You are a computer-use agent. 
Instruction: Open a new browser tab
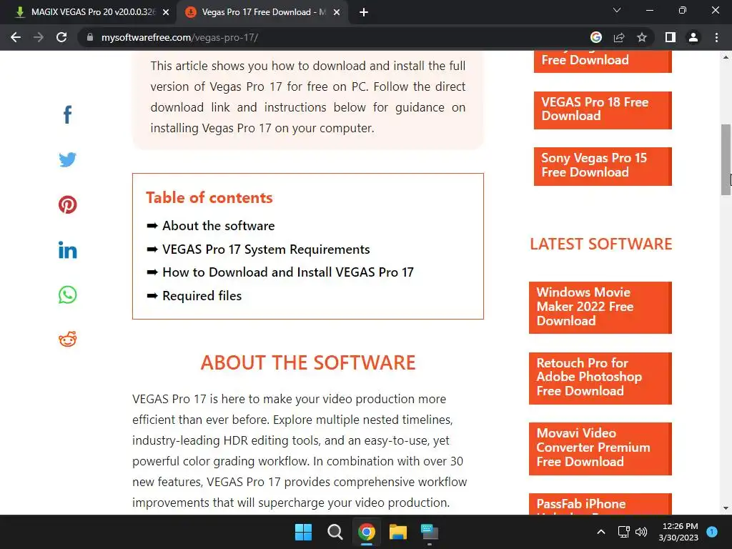[364, 12]
